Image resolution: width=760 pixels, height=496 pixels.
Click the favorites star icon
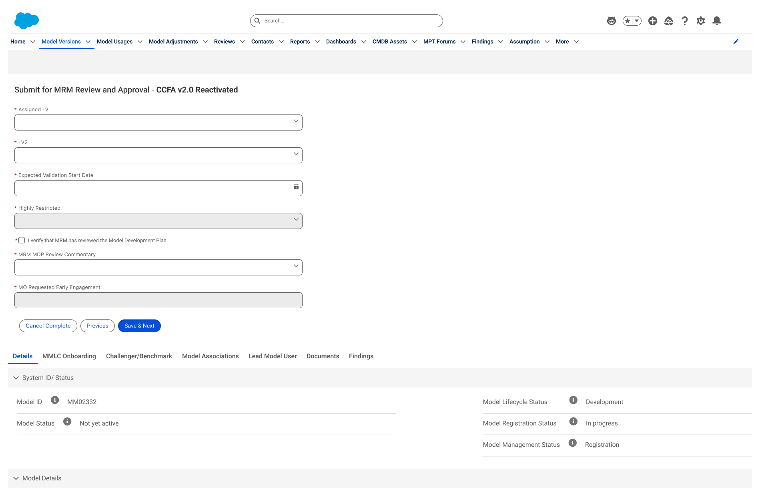point(628,21)
